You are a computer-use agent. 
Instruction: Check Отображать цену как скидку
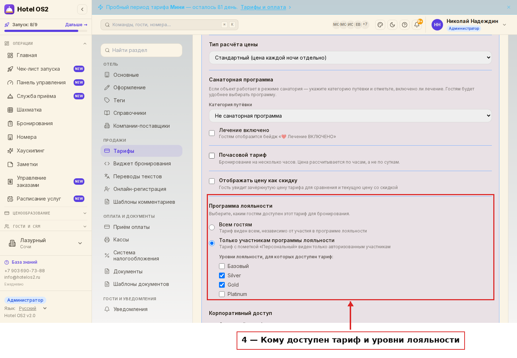[x=212, y=181]
